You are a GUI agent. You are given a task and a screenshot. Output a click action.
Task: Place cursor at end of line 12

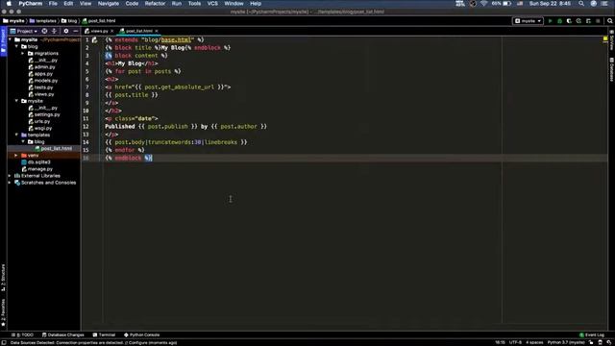tap(267, 126)
